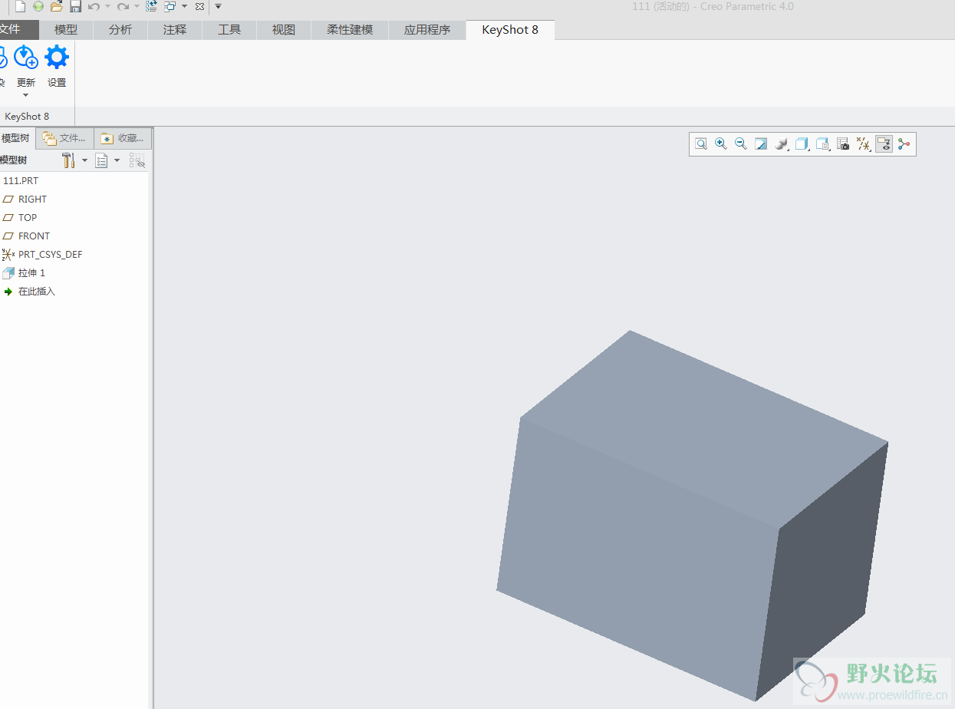
Task: Click the 在此插入 insert marker
Action: (37, 292)
